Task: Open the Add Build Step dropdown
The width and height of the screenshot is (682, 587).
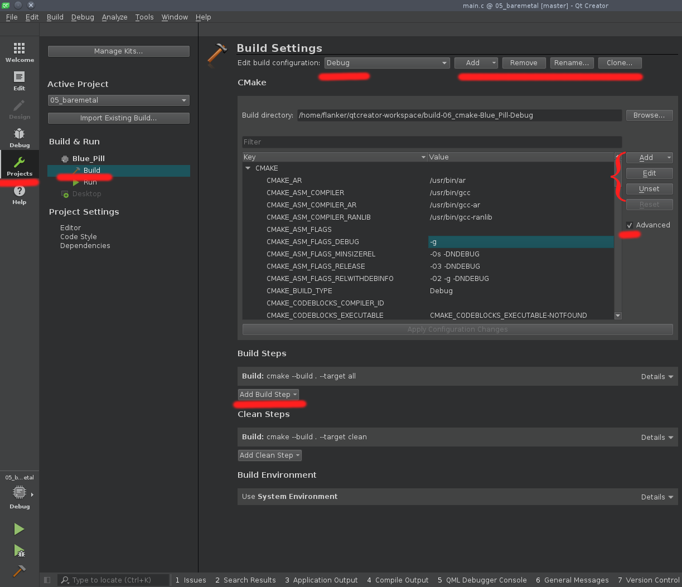Action: 269,394
